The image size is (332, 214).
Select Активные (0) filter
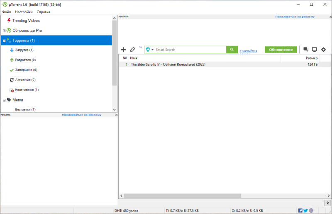(x=25, y=80)
